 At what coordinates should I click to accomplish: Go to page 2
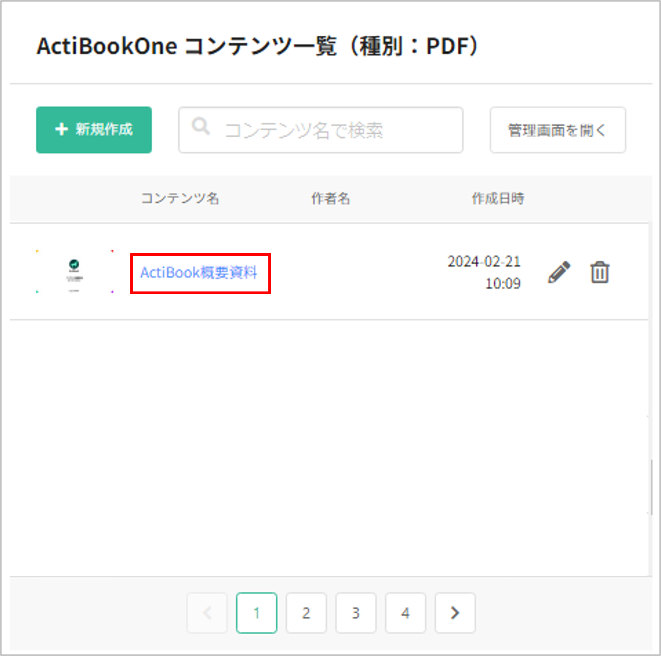[x=306, y=613]
